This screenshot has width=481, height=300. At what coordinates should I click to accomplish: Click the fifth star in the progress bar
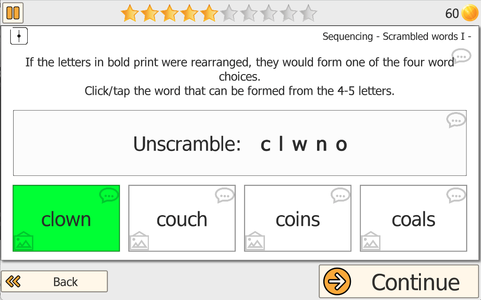(x=209, y=13)
